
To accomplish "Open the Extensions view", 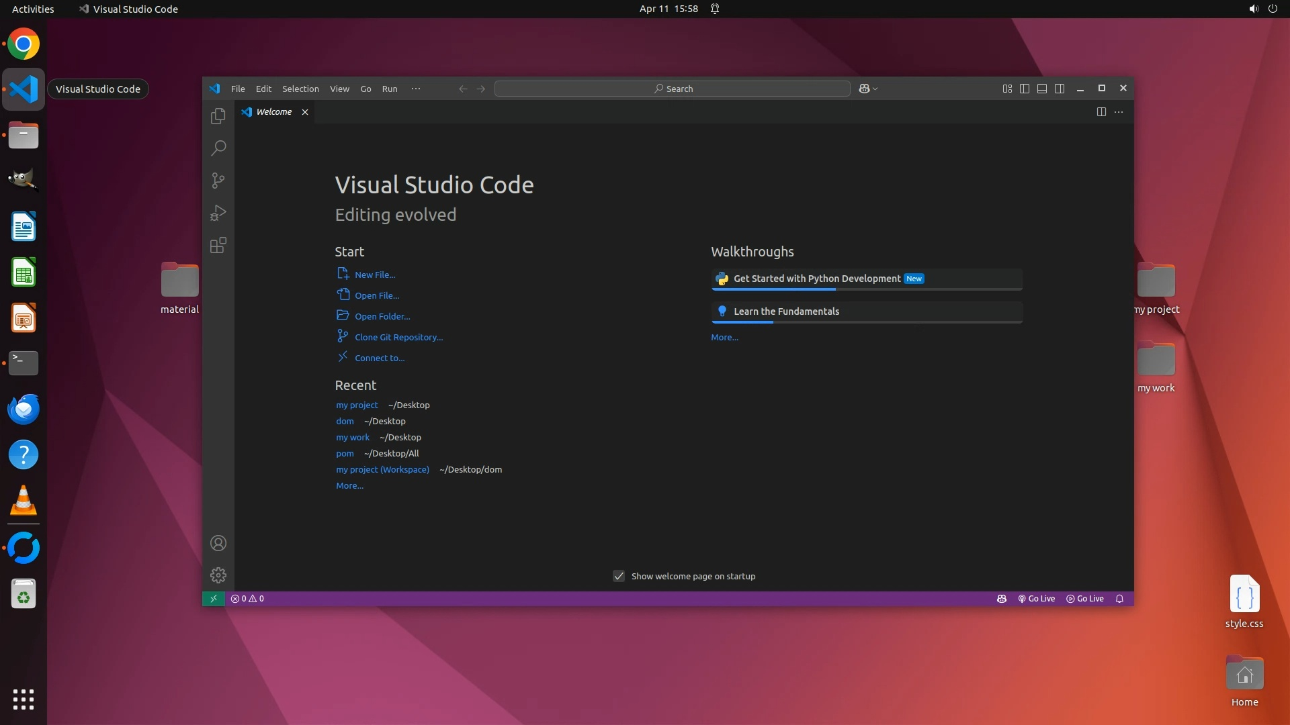I will point(218,245).
